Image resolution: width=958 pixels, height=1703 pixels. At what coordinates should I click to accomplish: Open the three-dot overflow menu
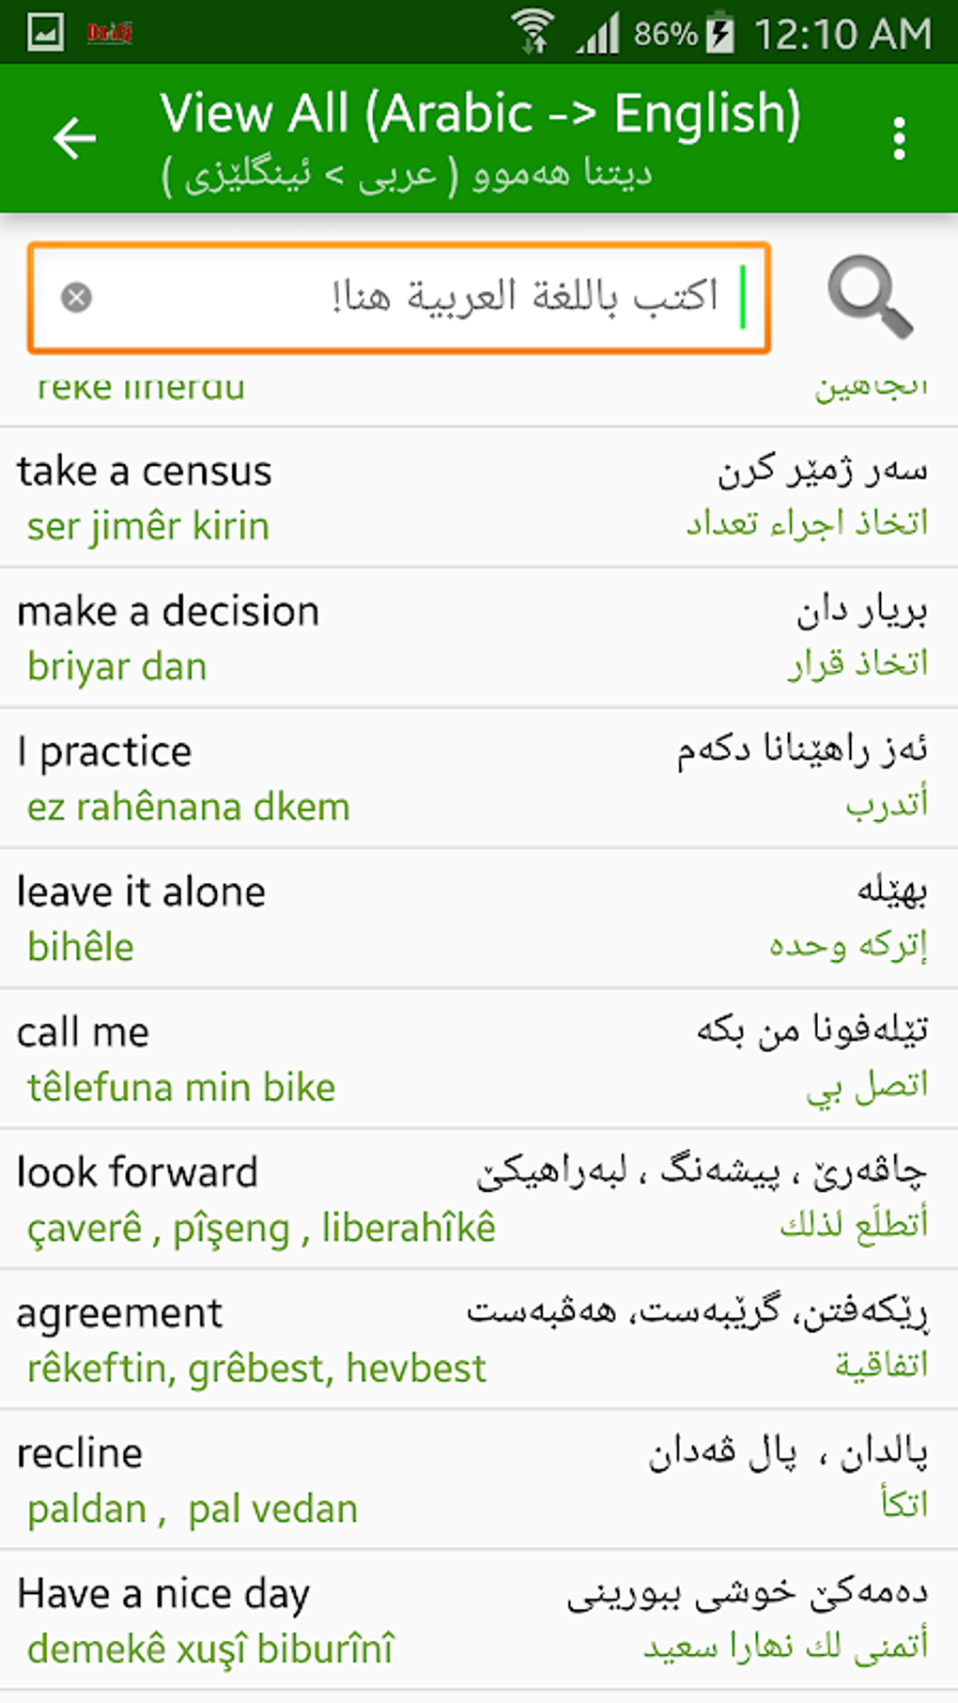(899, 139)
